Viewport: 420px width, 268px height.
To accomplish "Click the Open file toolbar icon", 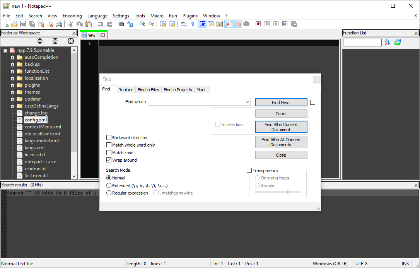I will [14, 24].
